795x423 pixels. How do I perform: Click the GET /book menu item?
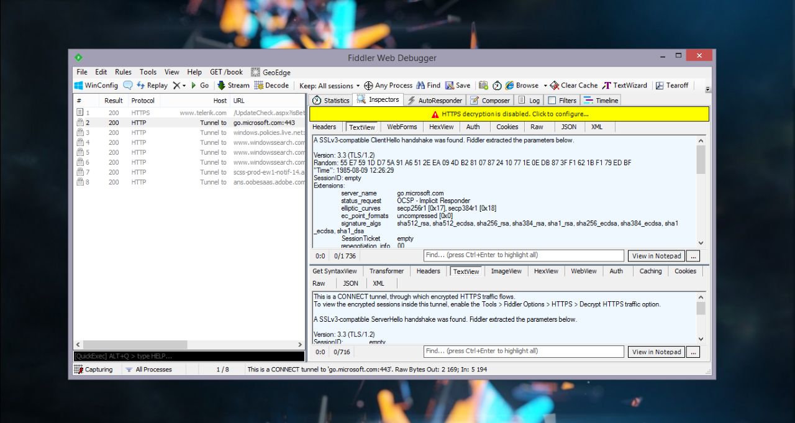[226, 72]
